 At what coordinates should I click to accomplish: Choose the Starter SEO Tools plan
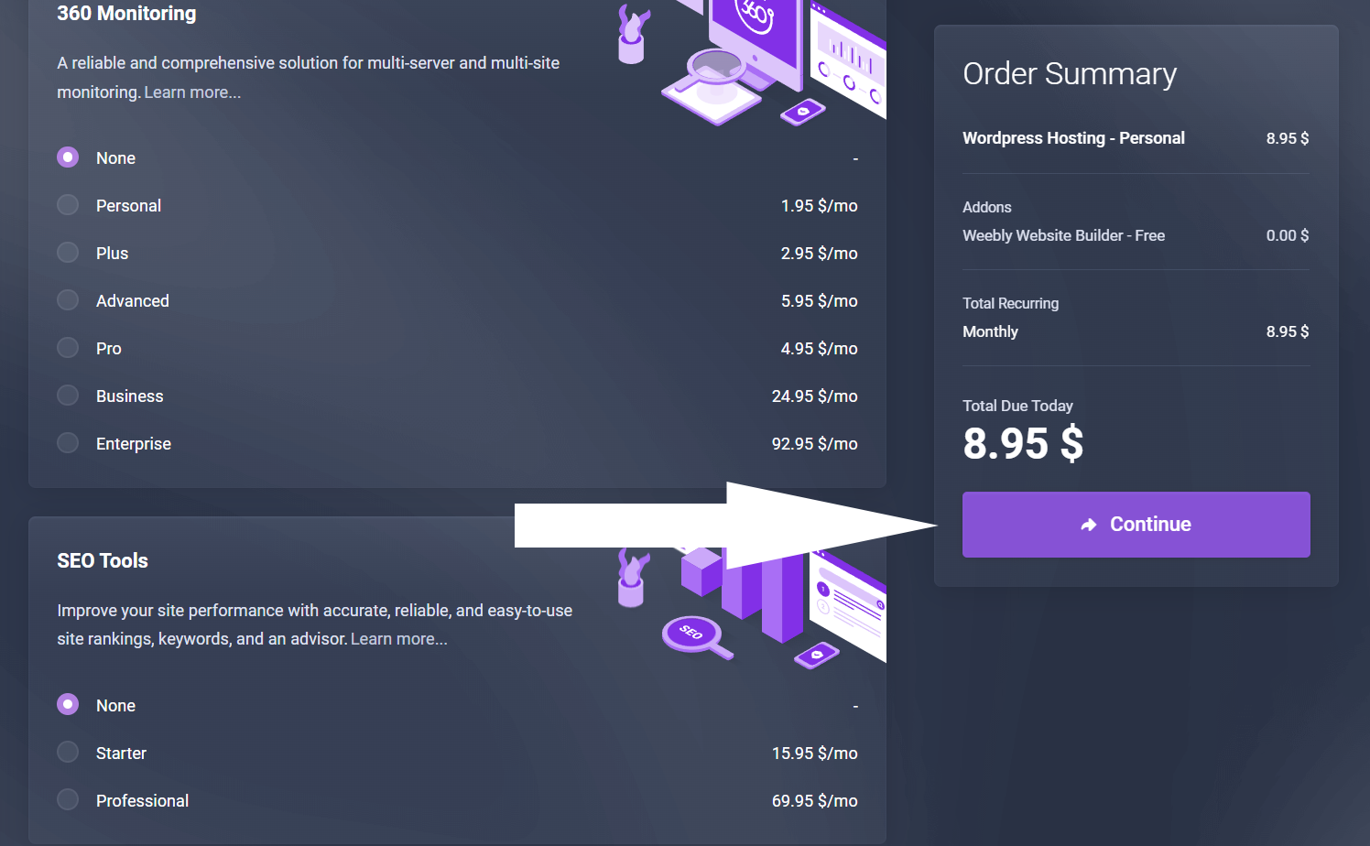coord(68,753)
